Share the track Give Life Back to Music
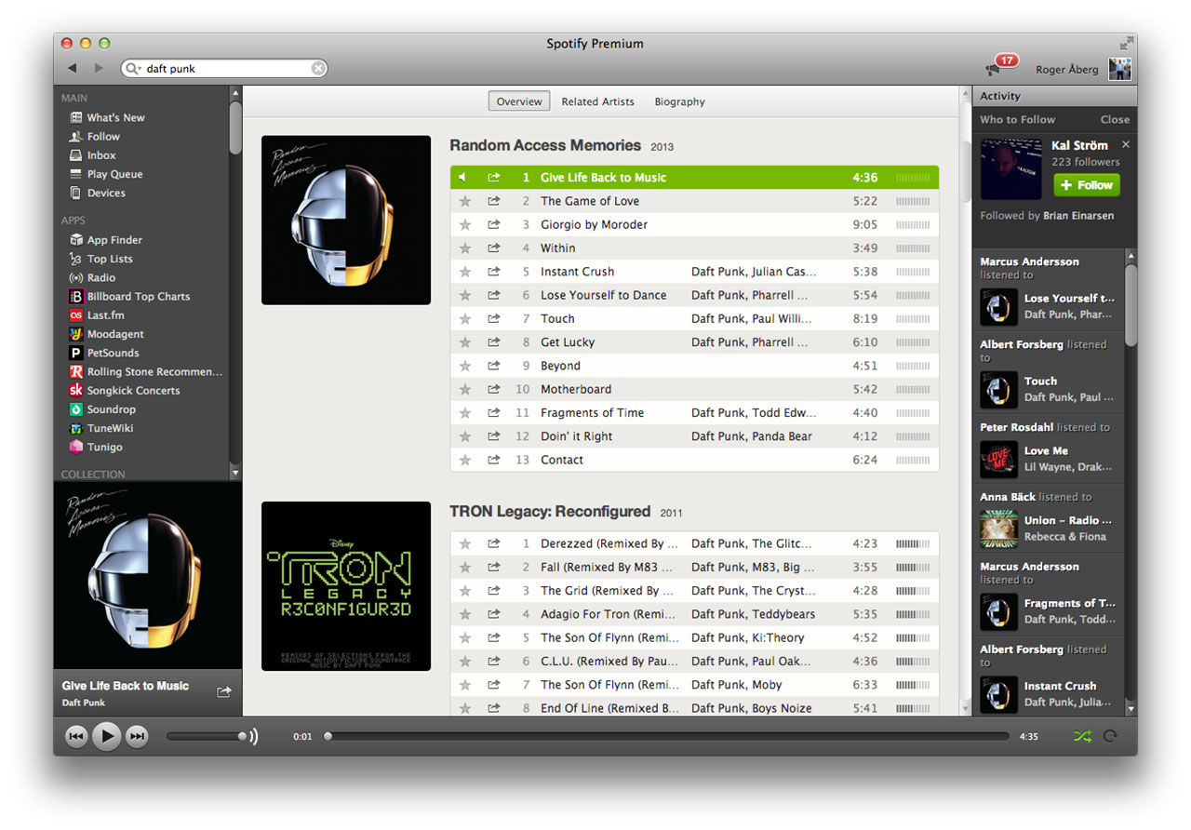The width and height of the screenshot is (1191, 830). tap(496, 177)
